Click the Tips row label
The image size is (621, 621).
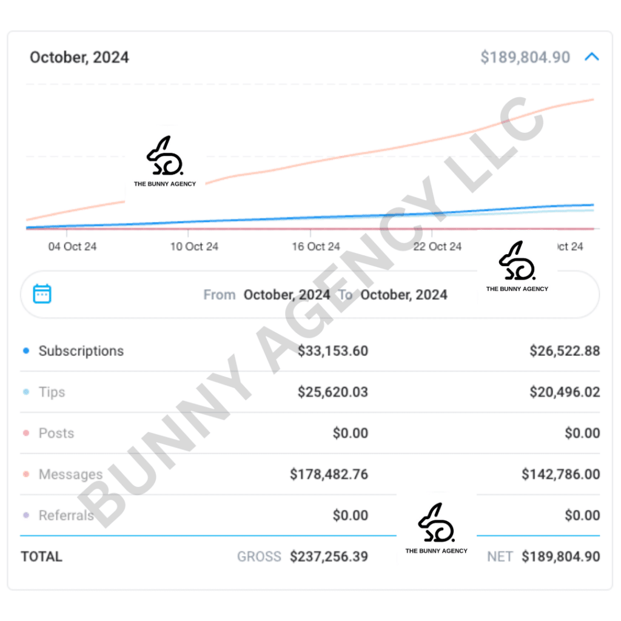point(52,392)
